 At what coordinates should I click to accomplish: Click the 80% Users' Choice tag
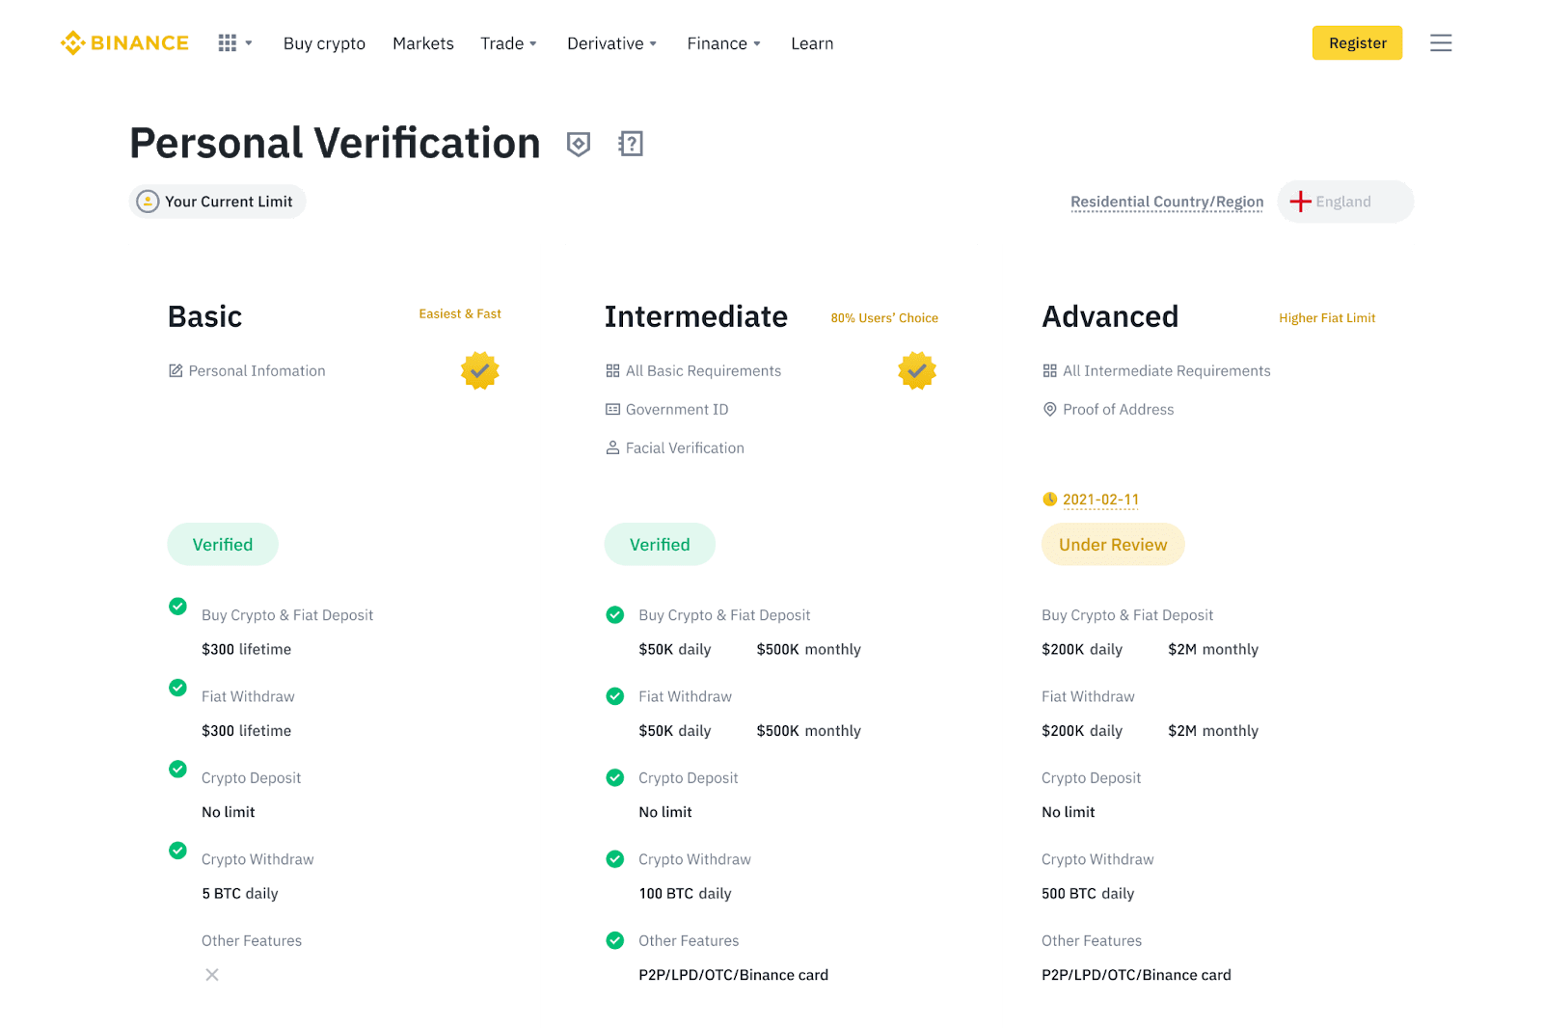(884, 317)
